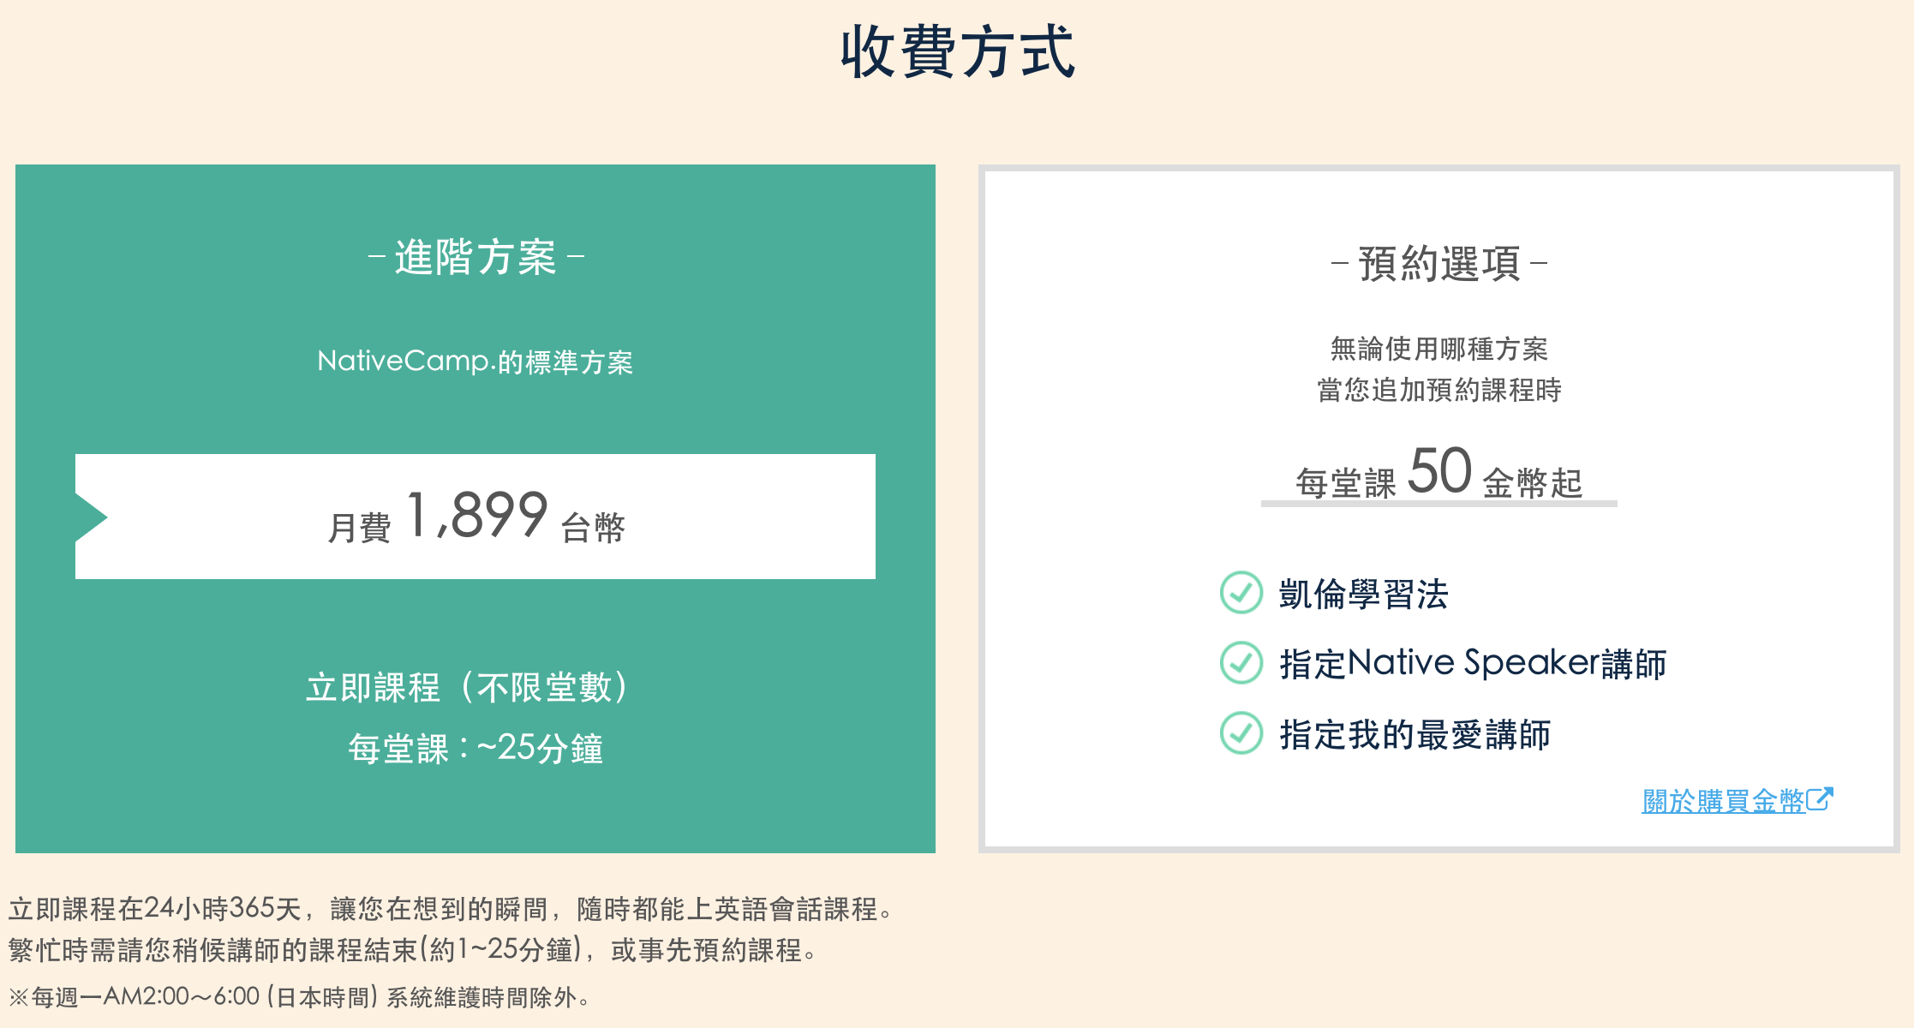Click the 月費 1,899 台幣 price banner

[x=476, y=517]
